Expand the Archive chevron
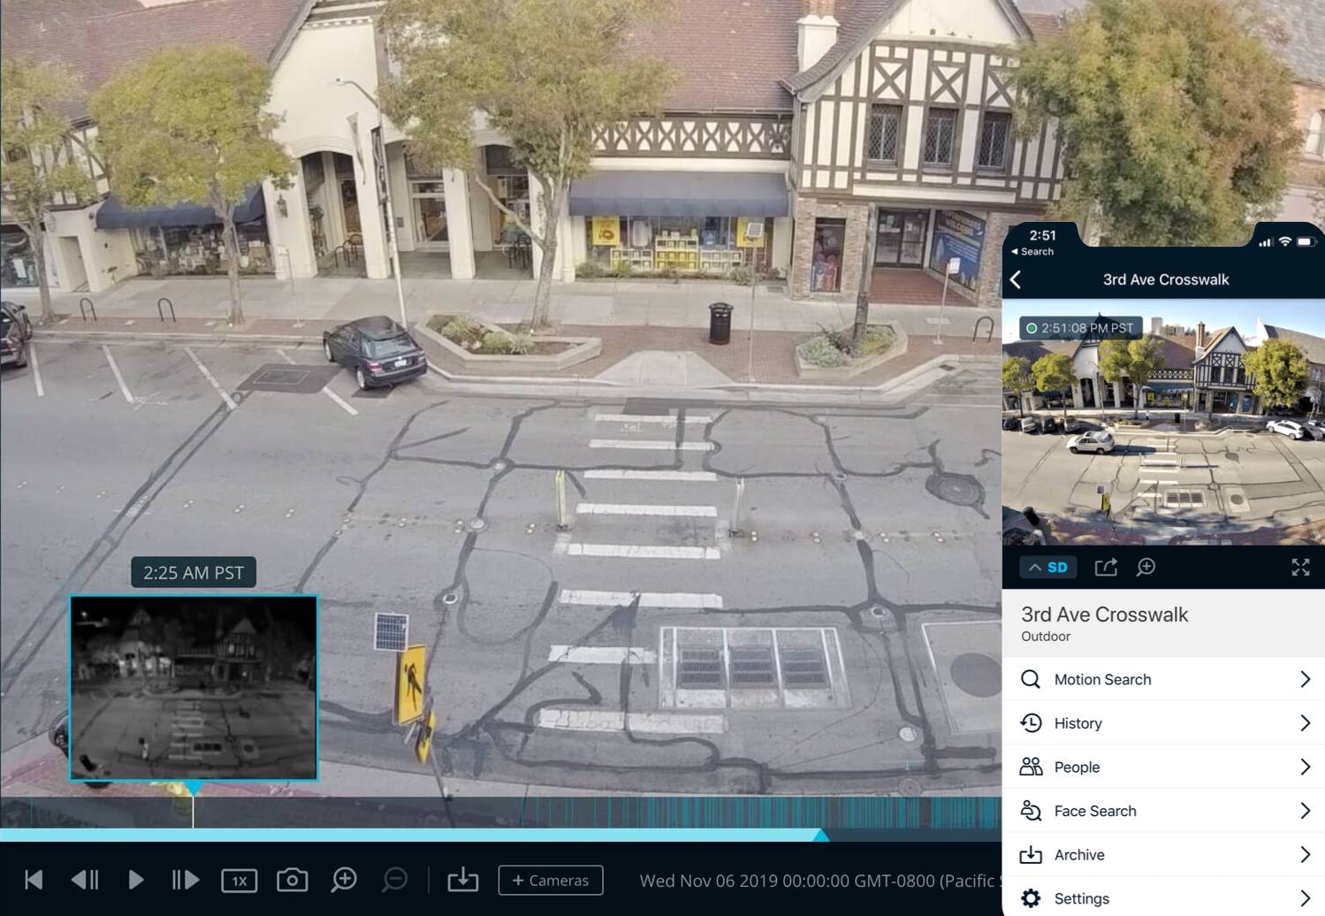 coord(1305,855)
